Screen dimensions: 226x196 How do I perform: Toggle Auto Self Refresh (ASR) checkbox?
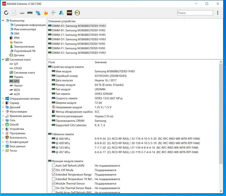pos(53,165)
